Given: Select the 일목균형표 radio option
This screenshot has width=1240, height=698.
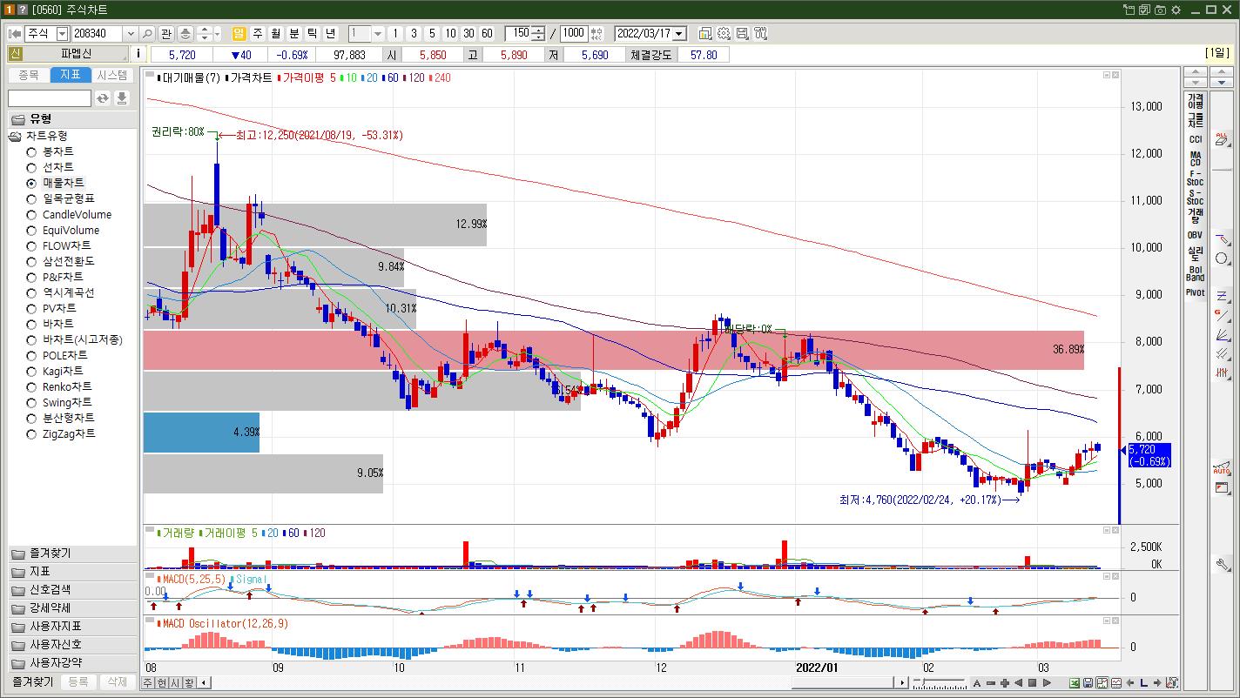Looking at the screenshot, I should [31, 198].
